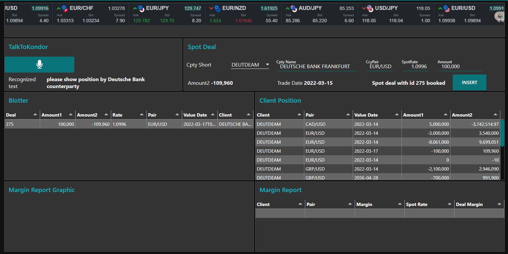This screenshot has width=508, height=254.
Task: Click the Amount 100,000 input field
Action: pyautogui.click(x=460, y=66)
